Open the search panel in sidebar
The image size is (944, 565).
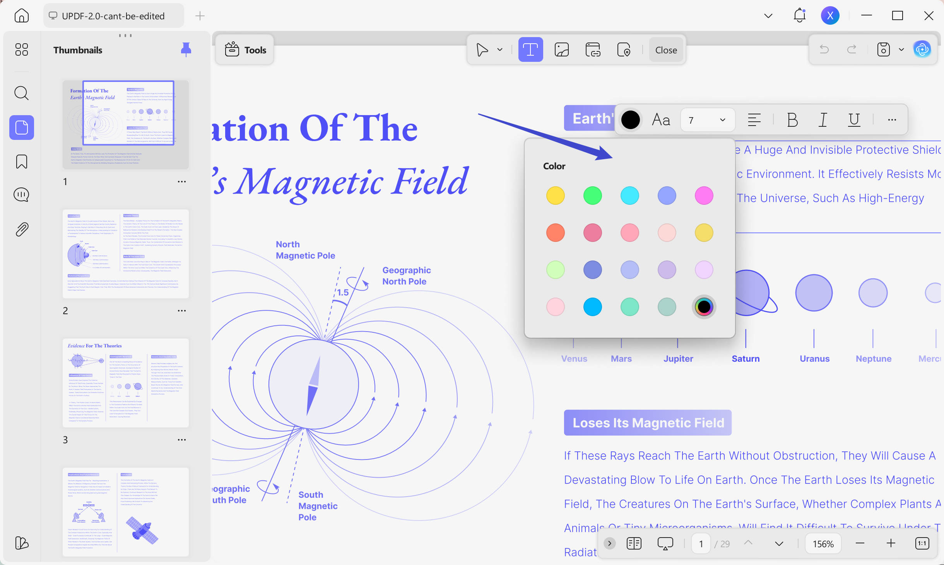22,93
